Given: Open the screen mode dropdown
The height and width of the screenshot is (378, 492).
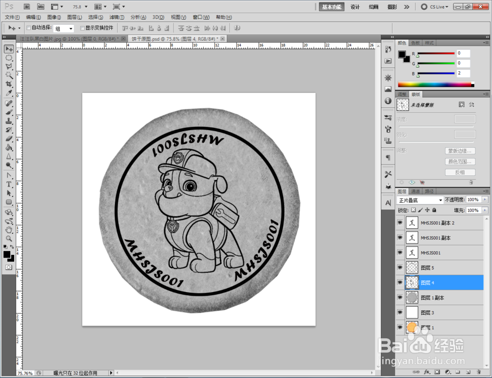Looking at the screenshot, I should point(119,6).
